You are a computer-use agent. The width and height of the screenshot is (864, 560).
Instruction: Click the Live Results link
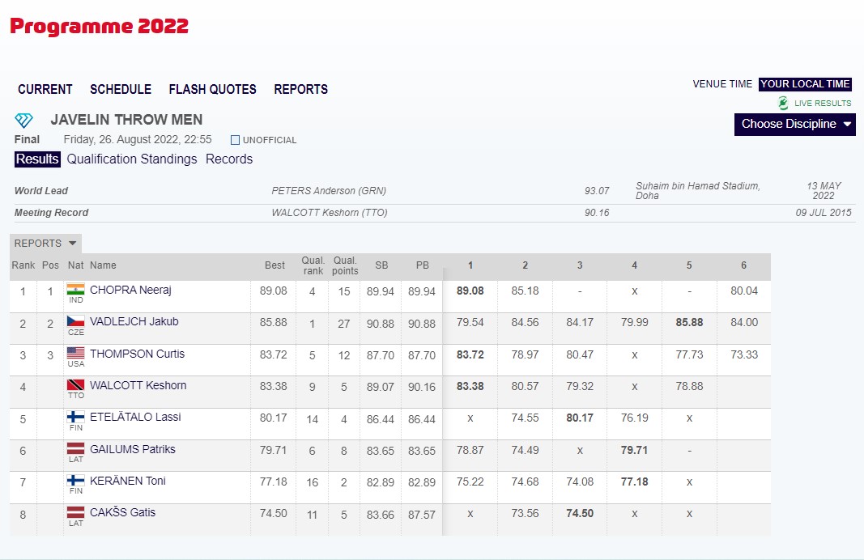tap(822, 104)
